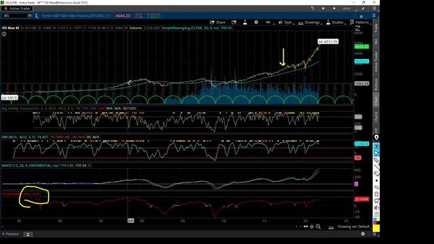Screen dimensions: 434x244
Task: Open the multicolor palette swatch
Action: pyautogui.click(x=376, y=221)
